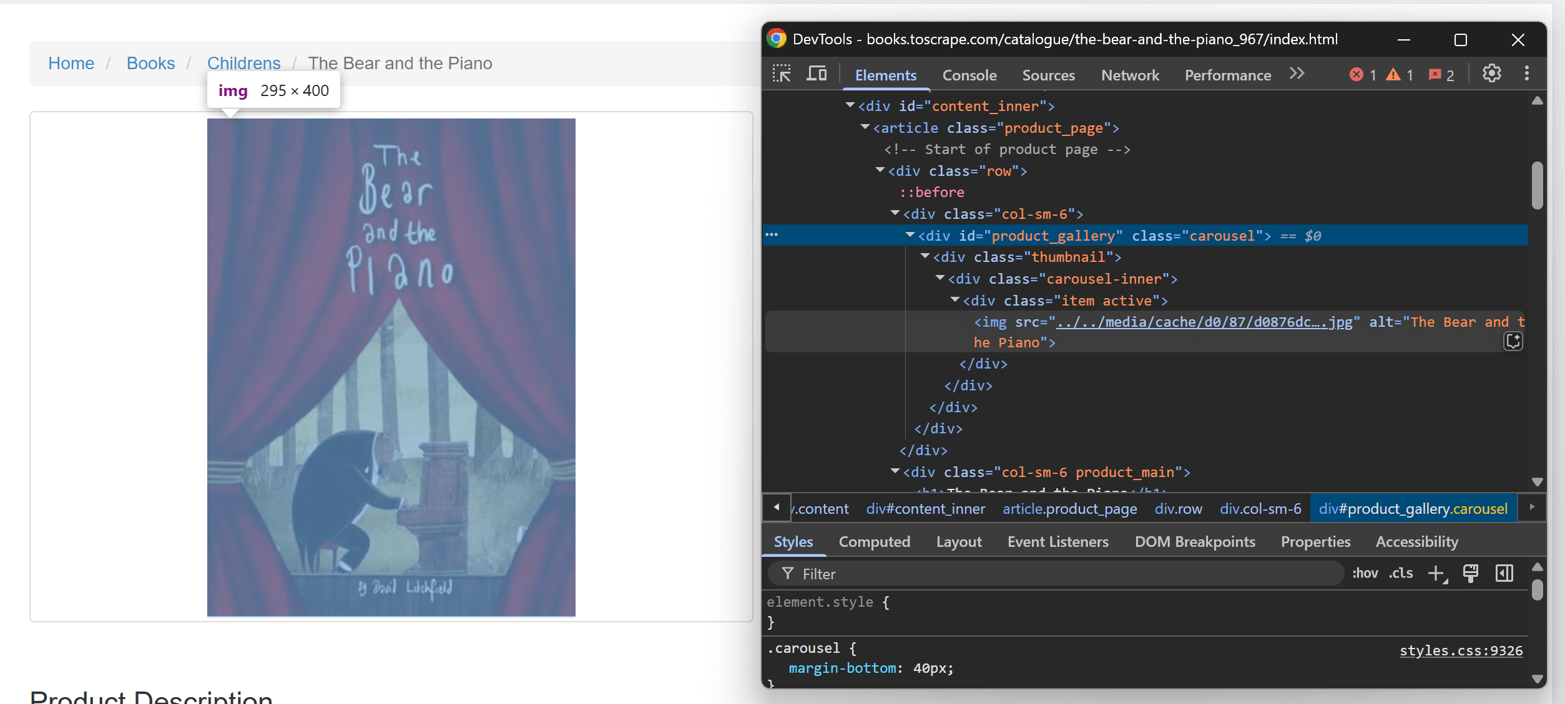Switch to the Sources tab
The height and width of the screenshot is (704, 1565).
[1049, 75]
